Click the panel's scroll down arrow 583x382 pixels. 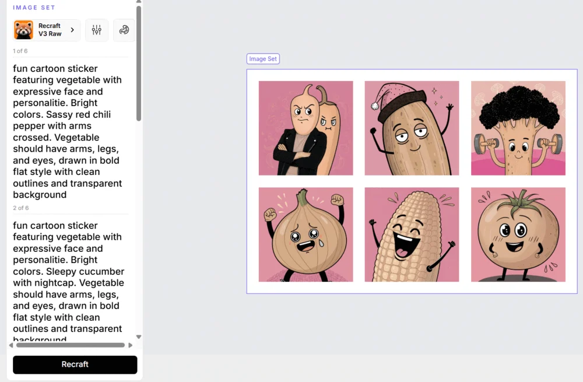coord(139,337)
